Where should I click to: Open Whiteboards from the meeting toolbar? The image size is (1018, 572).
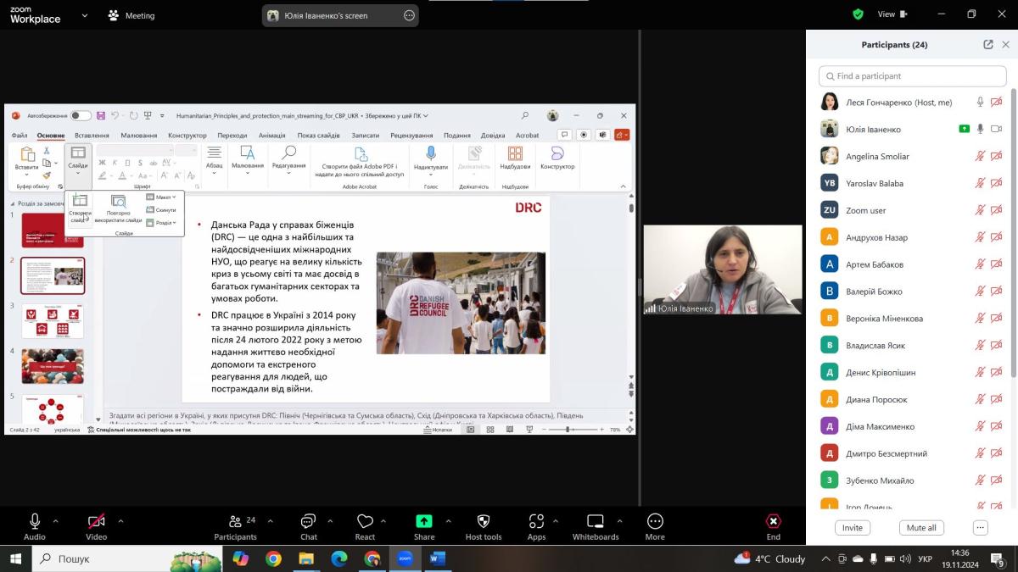[x=596, y=522]
